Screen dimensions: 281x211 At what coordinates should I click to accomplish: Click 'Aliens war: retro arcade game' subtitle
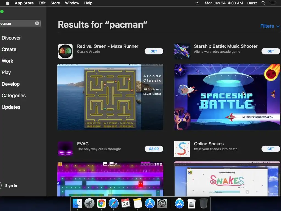(x=217, y=51)
